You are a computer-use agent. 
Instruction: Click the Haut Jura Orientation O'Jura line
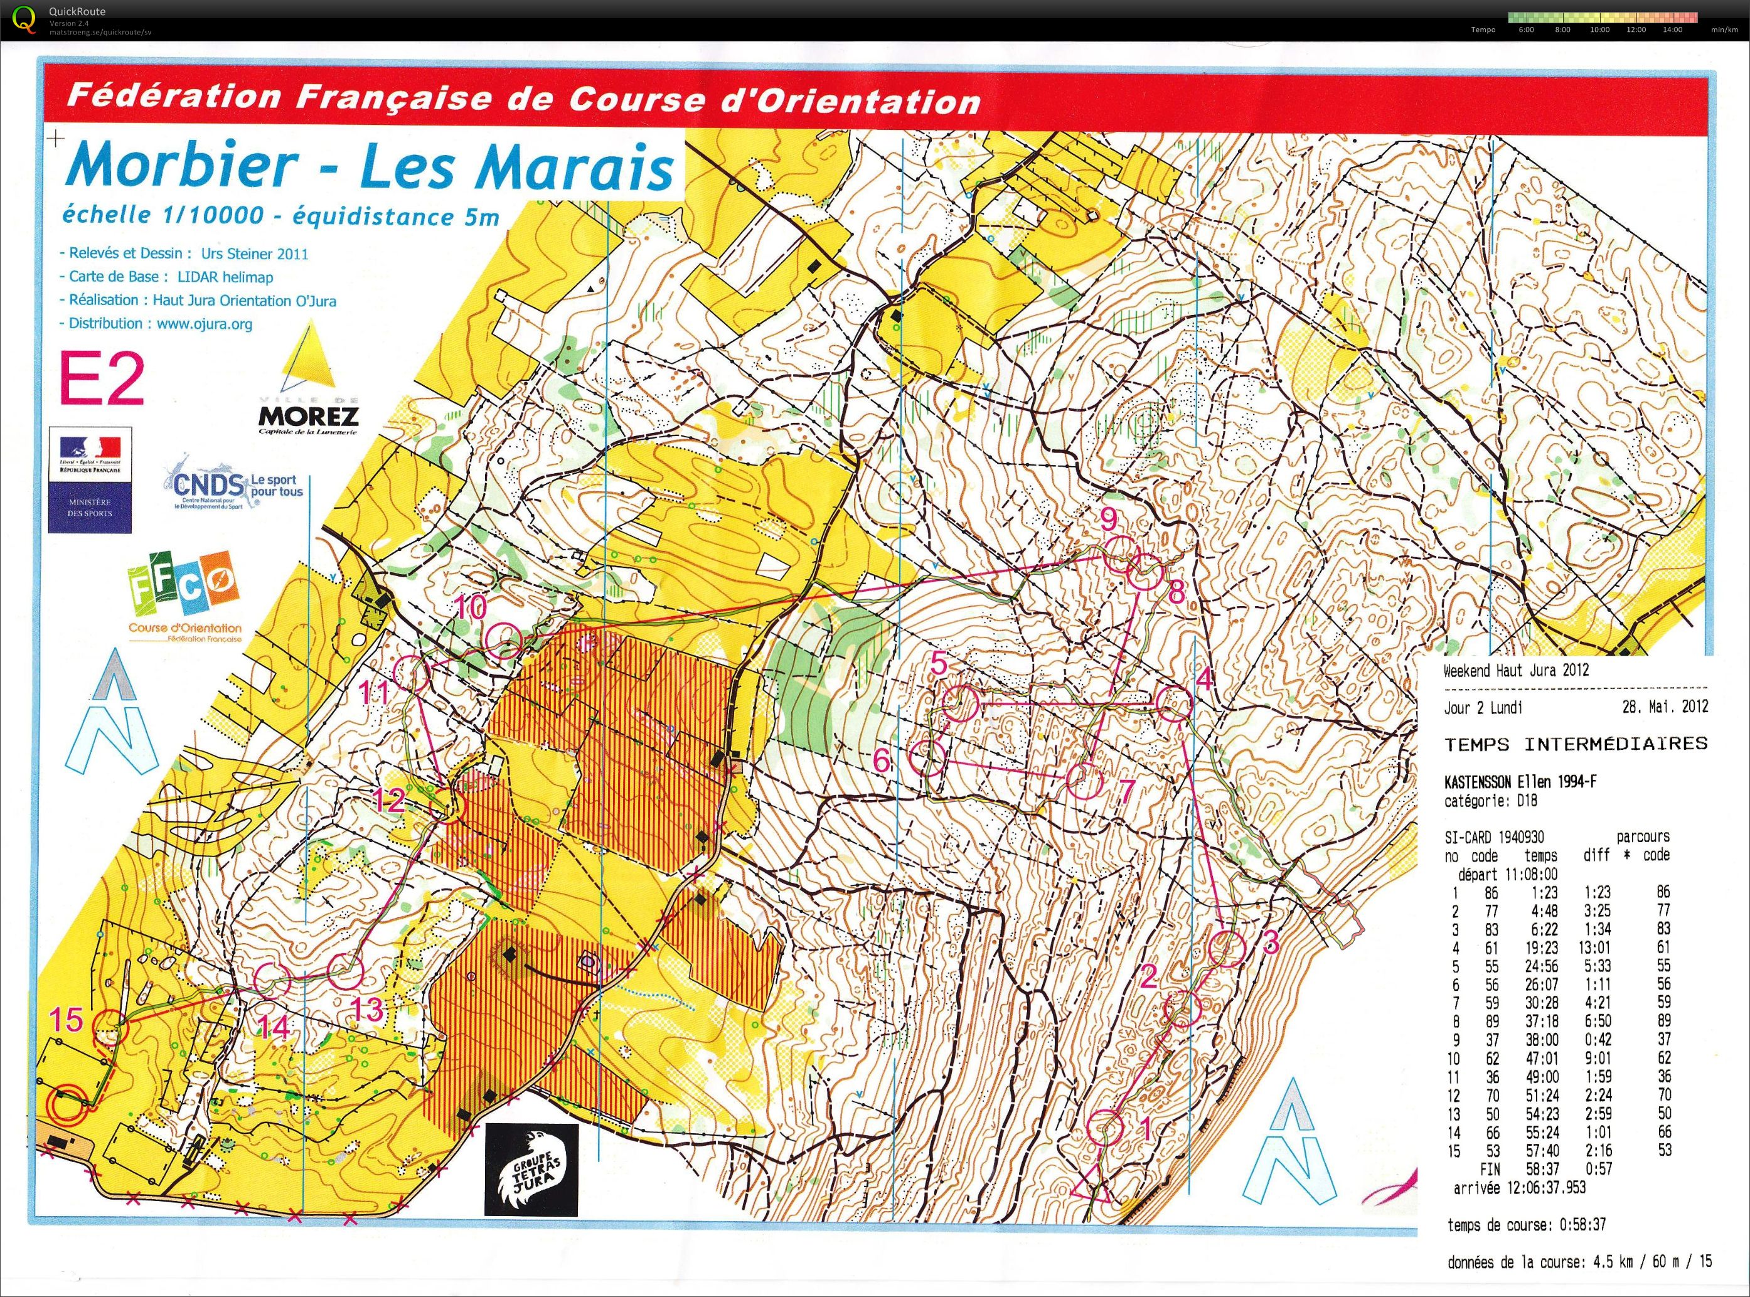tap(198, 300)
